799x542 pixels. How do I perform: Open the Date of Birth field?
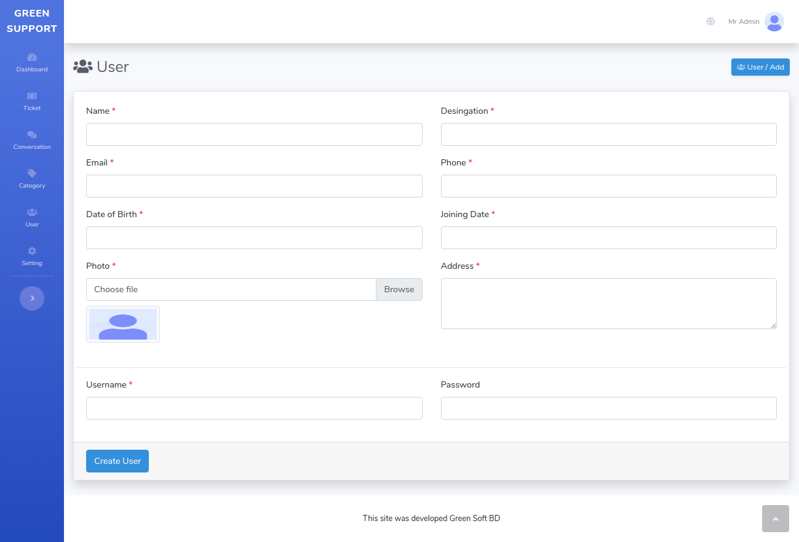[254, 237]
